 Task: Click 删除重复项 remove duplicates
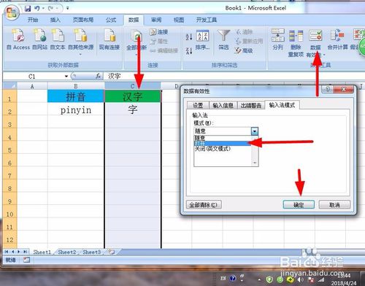(296, 43)
